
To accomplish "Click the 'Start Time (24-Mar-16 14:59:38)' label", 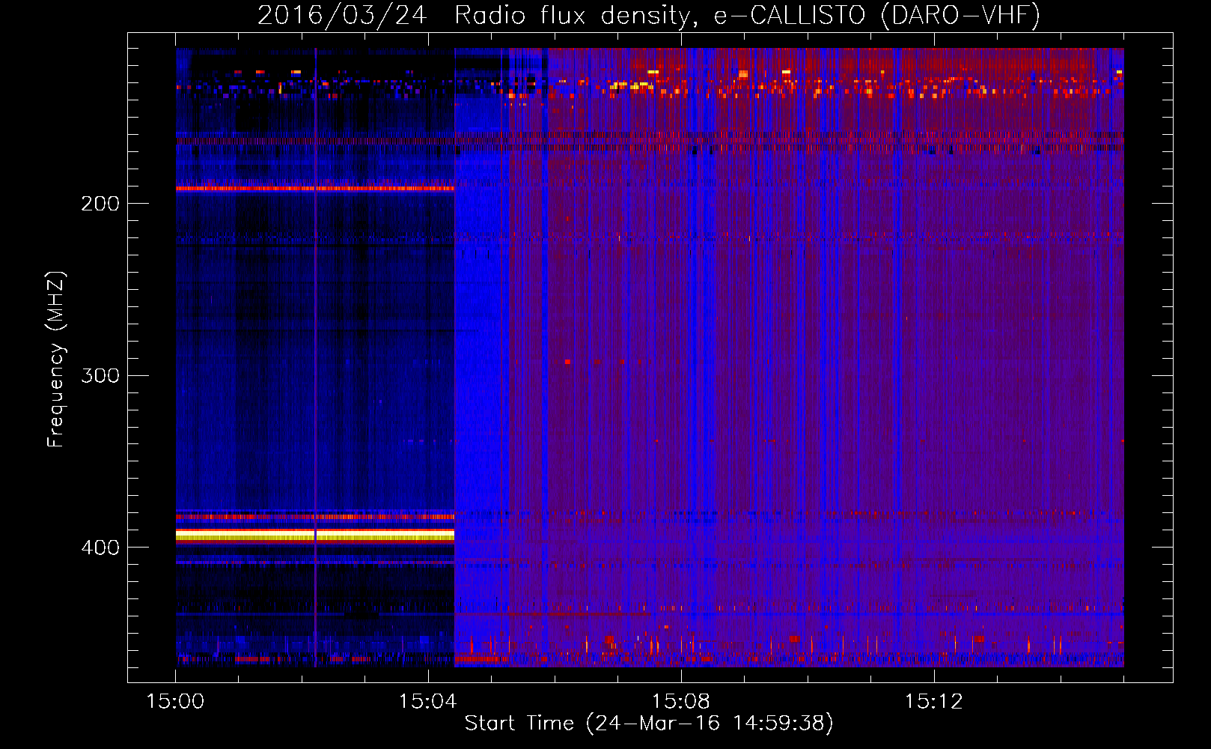I will point(649,724).
